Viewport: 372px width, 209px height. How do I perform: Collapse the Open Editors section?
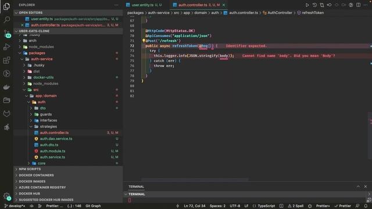click(x=69, y=13)
